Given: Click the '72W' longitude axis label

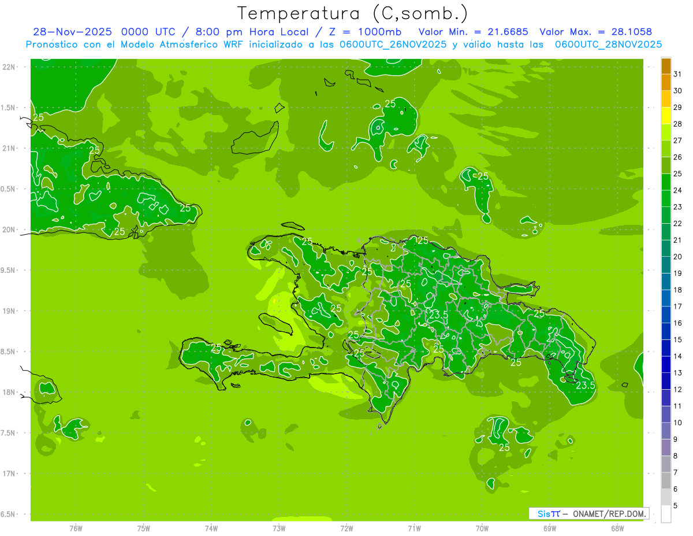Looking at the screenshot, I should point(346,528).
